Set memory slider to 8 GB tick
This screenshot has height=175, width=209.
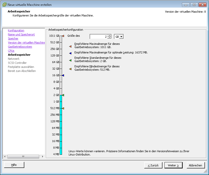tap(61, 82)
